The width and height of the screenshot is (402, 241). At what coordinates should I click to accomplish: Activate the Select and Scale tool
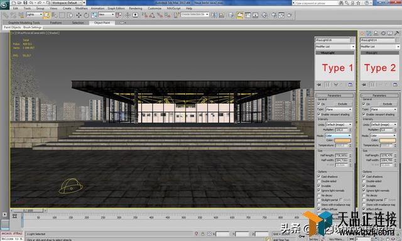click(x=94, y=15)
